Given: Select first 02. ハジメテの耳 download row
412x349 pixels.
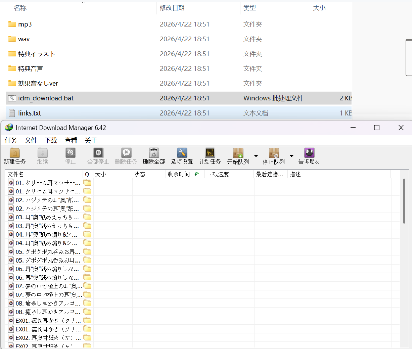Looking at the screenshot, I should (x=203, y=200).
